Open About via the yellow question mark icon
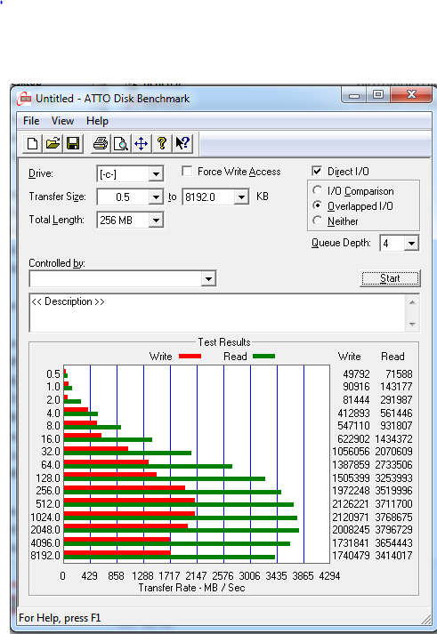The width and height of the screenshot is (437, 634). (x=162, y=143)
